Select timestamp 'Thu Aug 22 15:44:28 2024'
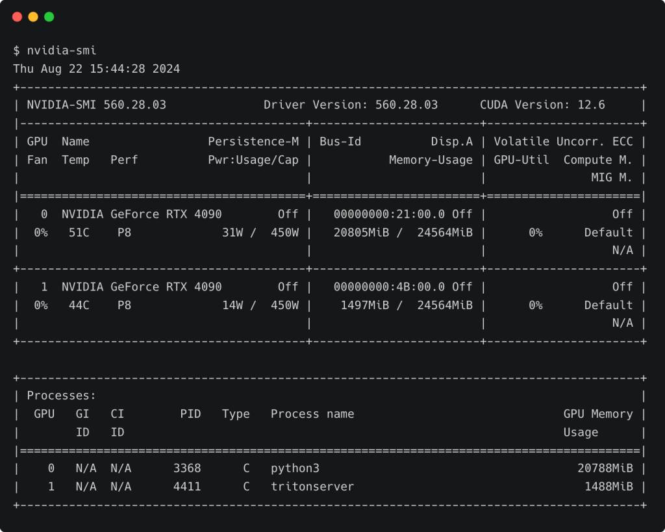 click(x=96, y=69)
